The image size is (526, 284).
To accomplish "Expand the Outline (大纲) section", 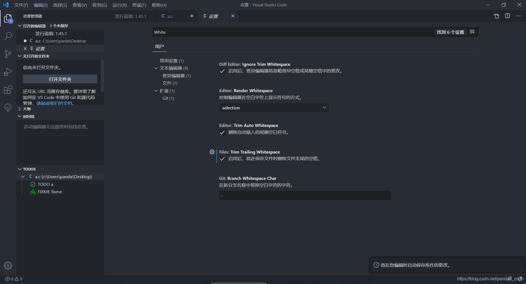I will (19, 109).
